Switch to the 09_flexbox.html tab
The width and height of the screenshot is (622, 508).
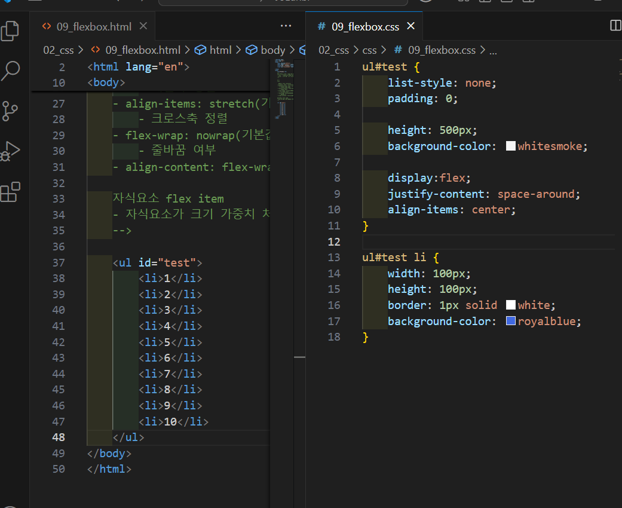[94, 26]
